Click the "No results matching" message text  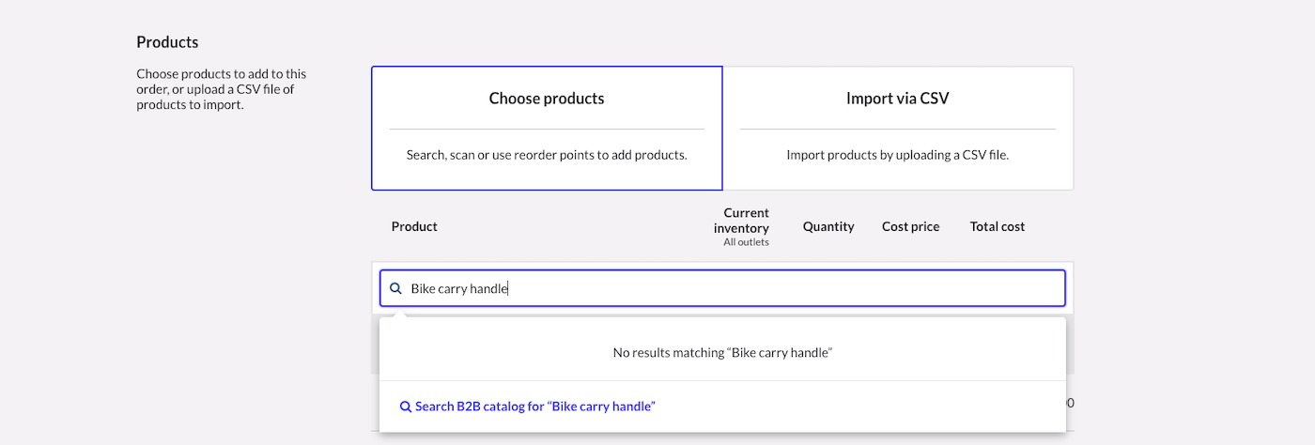723,353
